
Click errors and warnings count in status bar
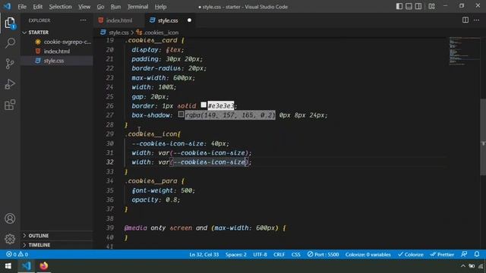(x=17, y=255)
